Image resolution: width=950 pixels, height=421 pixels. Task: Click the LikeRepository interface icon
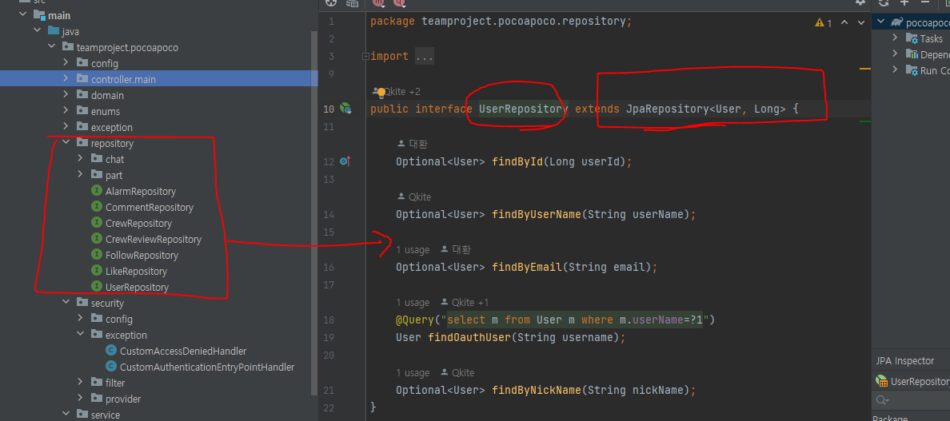[x=96, y=271]
